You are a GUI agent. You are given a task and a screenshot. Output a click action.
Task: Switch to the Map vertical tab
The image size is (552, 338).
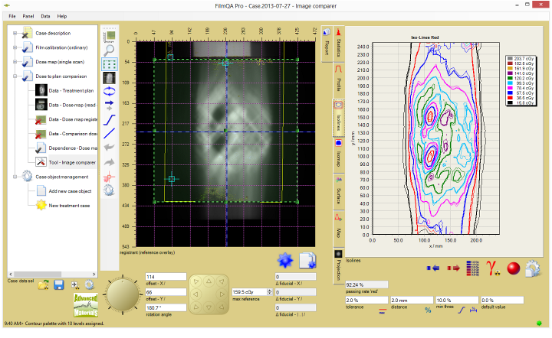[339, 228]
